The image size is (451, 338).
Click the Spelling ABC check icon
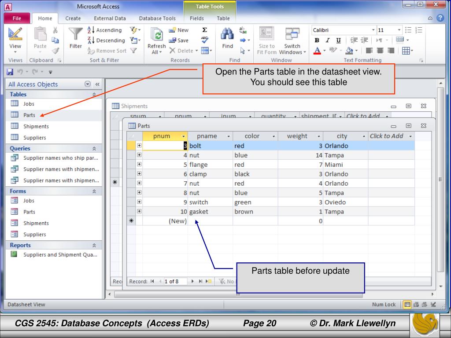point(204,40)
